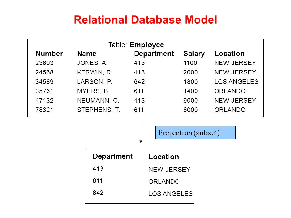Click salary value 2000

tap(191, 72)
